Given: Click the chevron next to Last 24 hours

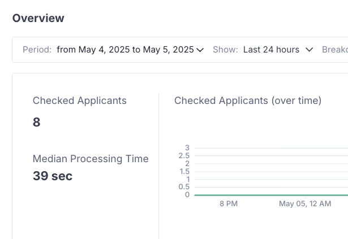Looking at the screenshot, I should 309,50.
